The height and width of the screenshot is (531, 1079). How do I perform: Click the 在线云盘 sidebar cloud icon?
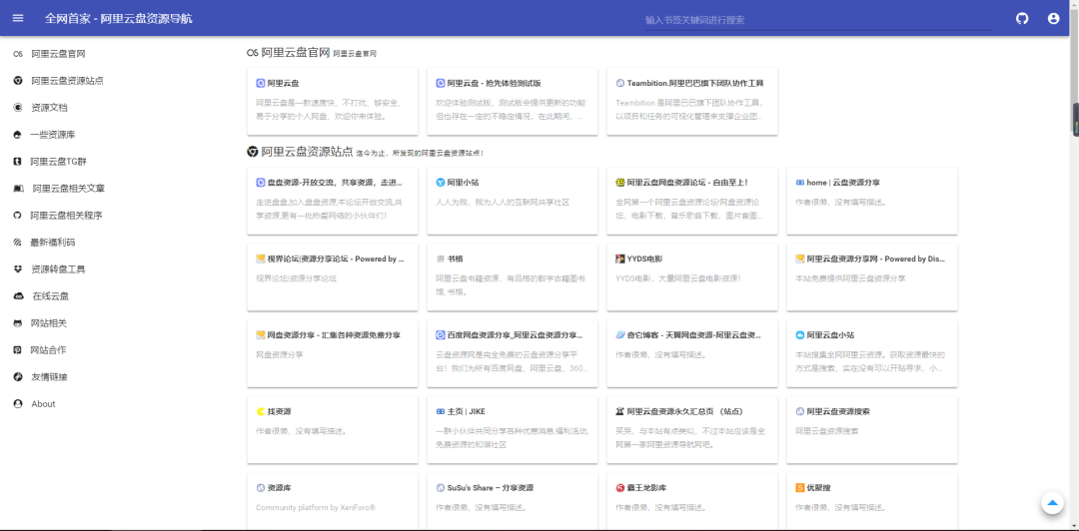point(19,296)
